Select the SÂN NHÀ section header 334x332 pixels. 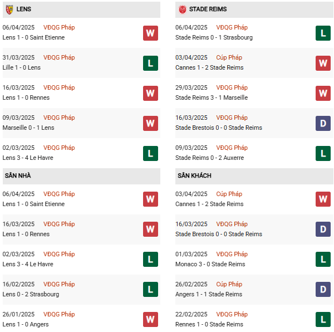(x=18, y=176)
